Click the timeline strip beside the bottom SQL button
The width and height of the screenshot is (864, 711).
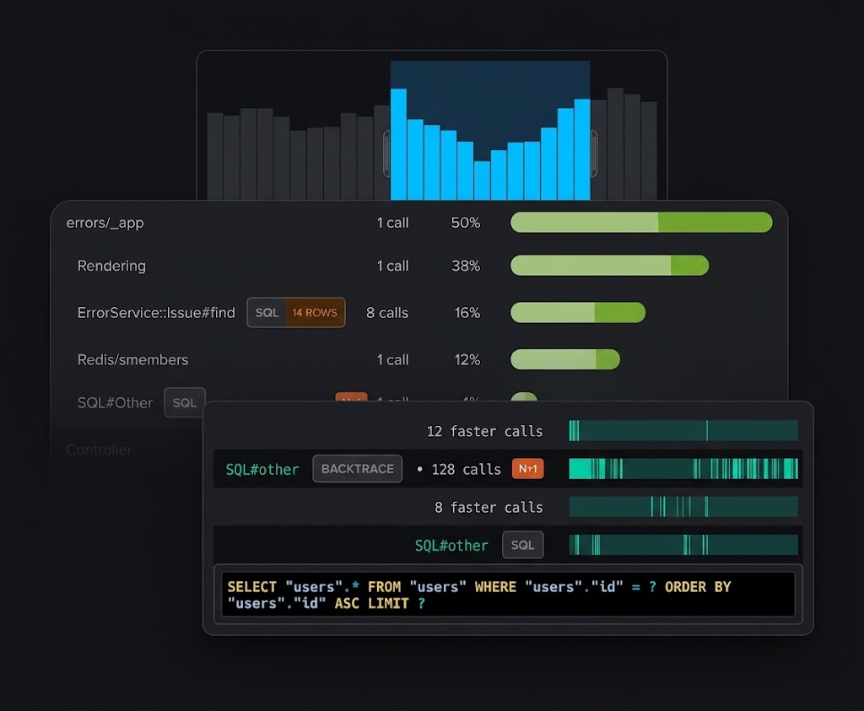point(683,545)
